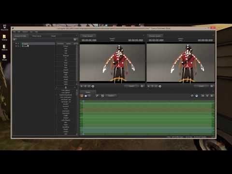Select the first folder icon below Recycle Bin
This screenshot has height=174, width=232.
(4, 38)
